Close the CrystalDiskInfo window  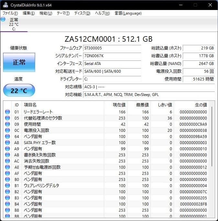210,5
